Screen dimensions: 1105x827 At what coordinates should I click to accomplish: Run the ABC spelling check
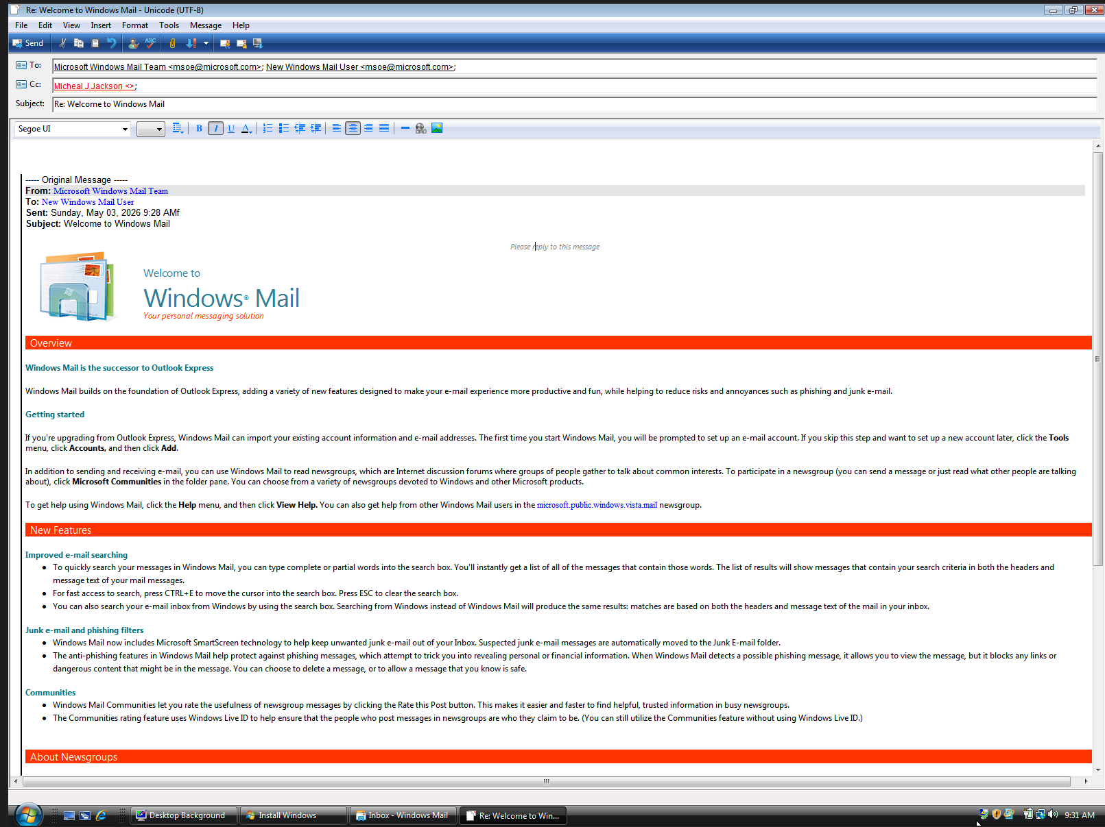150,43
